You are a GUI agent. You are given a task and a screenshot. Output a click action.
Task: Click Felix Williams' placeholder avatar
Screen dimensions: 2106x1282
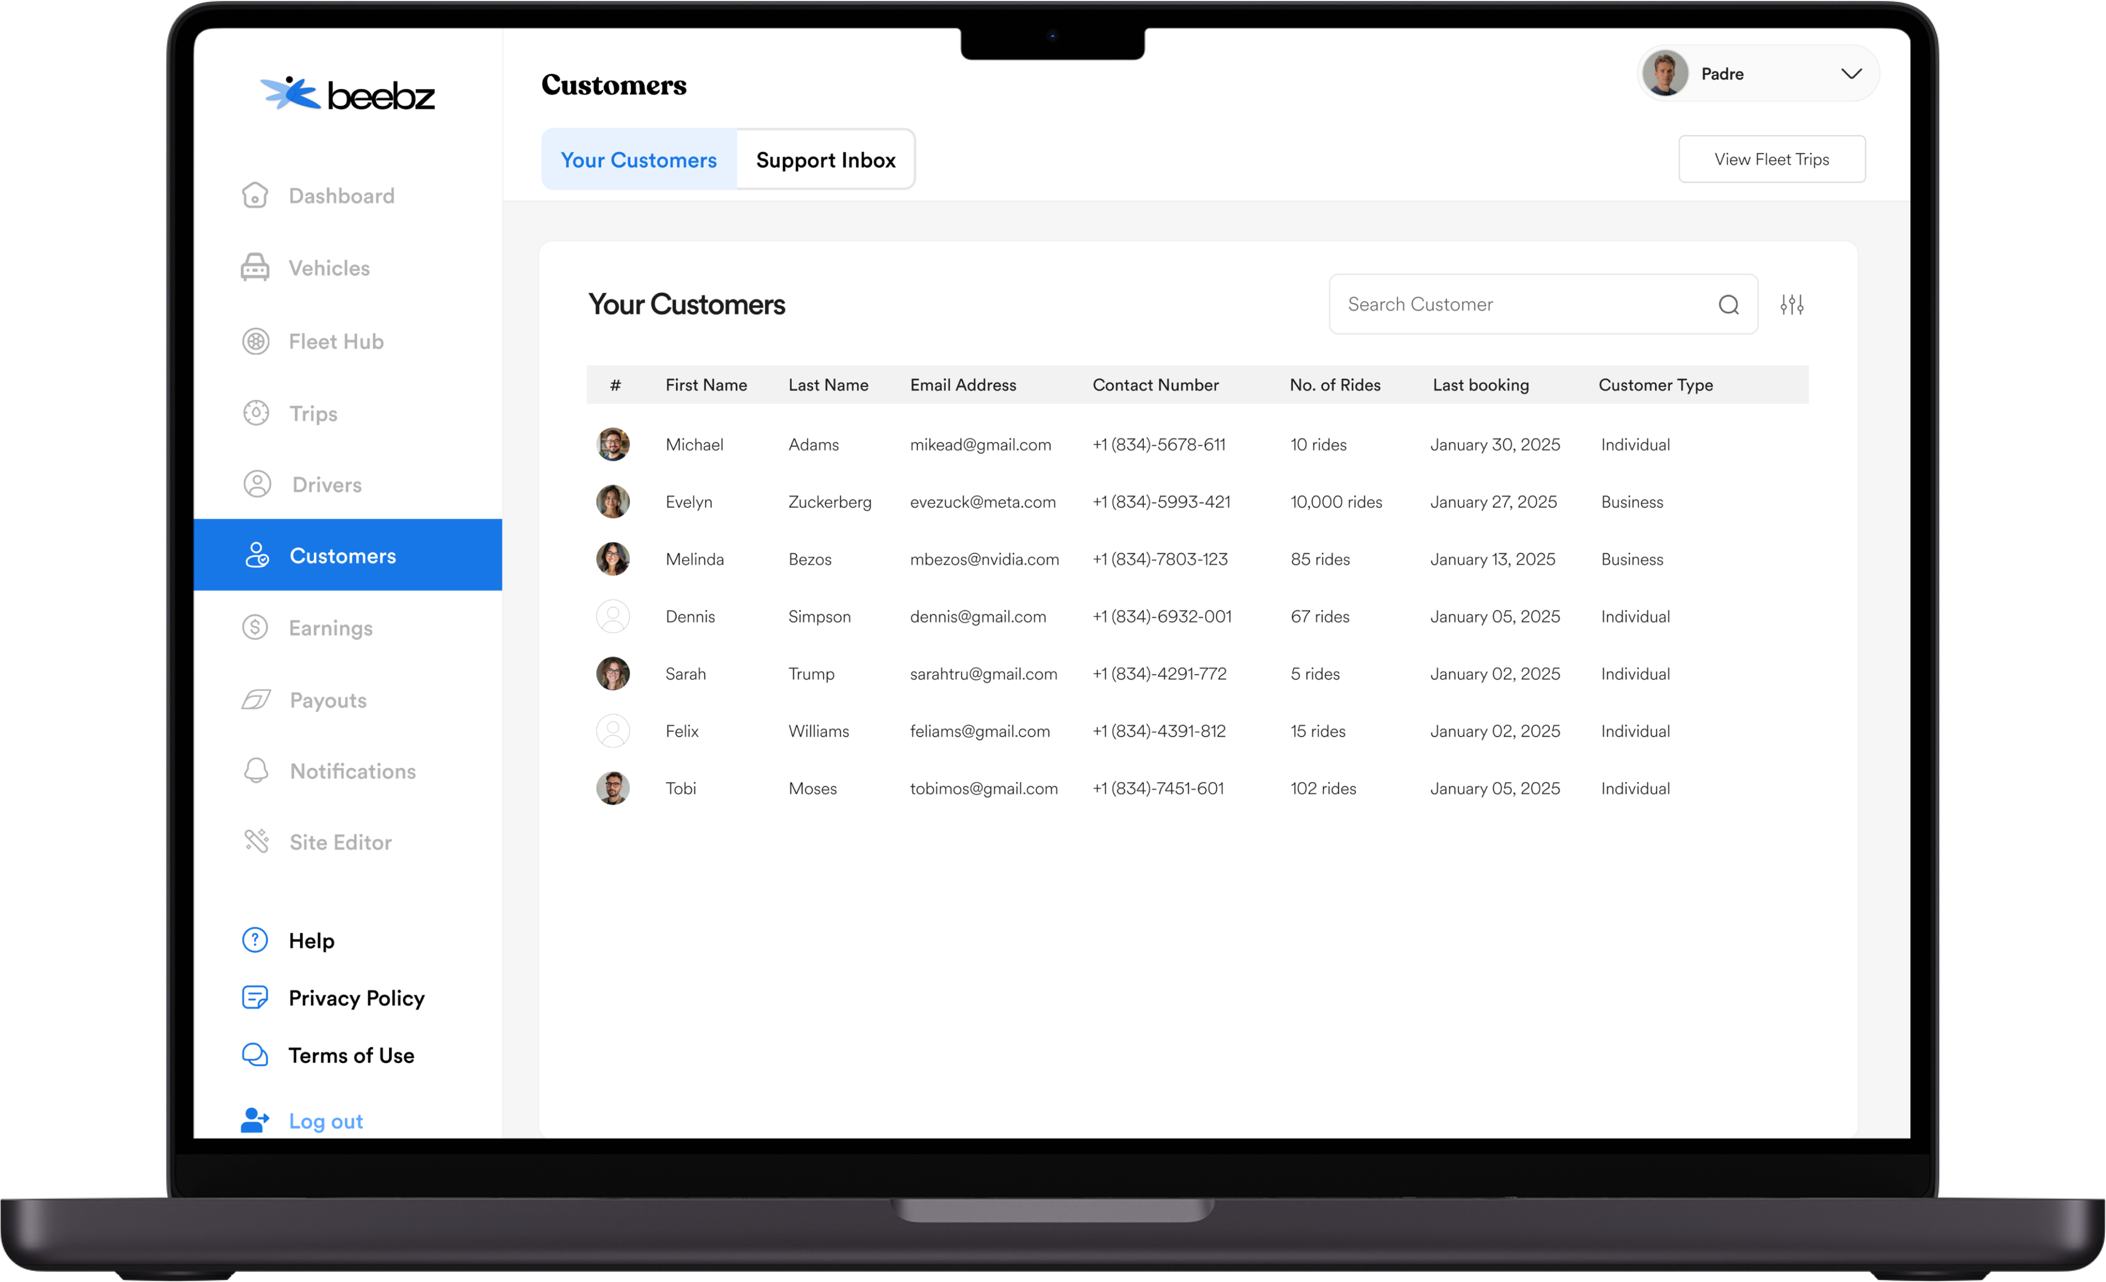click(x=613, y=731)
